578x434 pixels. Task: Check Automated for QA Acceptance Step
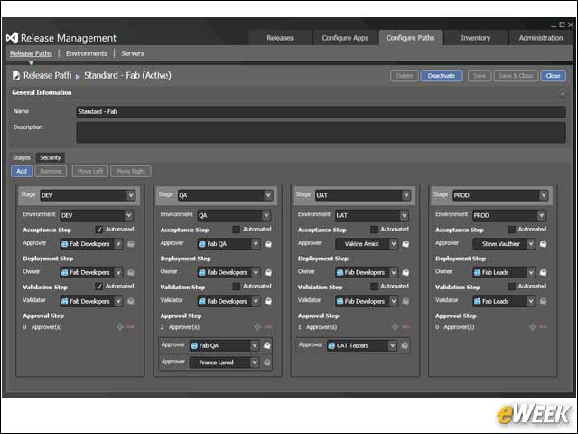coord(237,230)
